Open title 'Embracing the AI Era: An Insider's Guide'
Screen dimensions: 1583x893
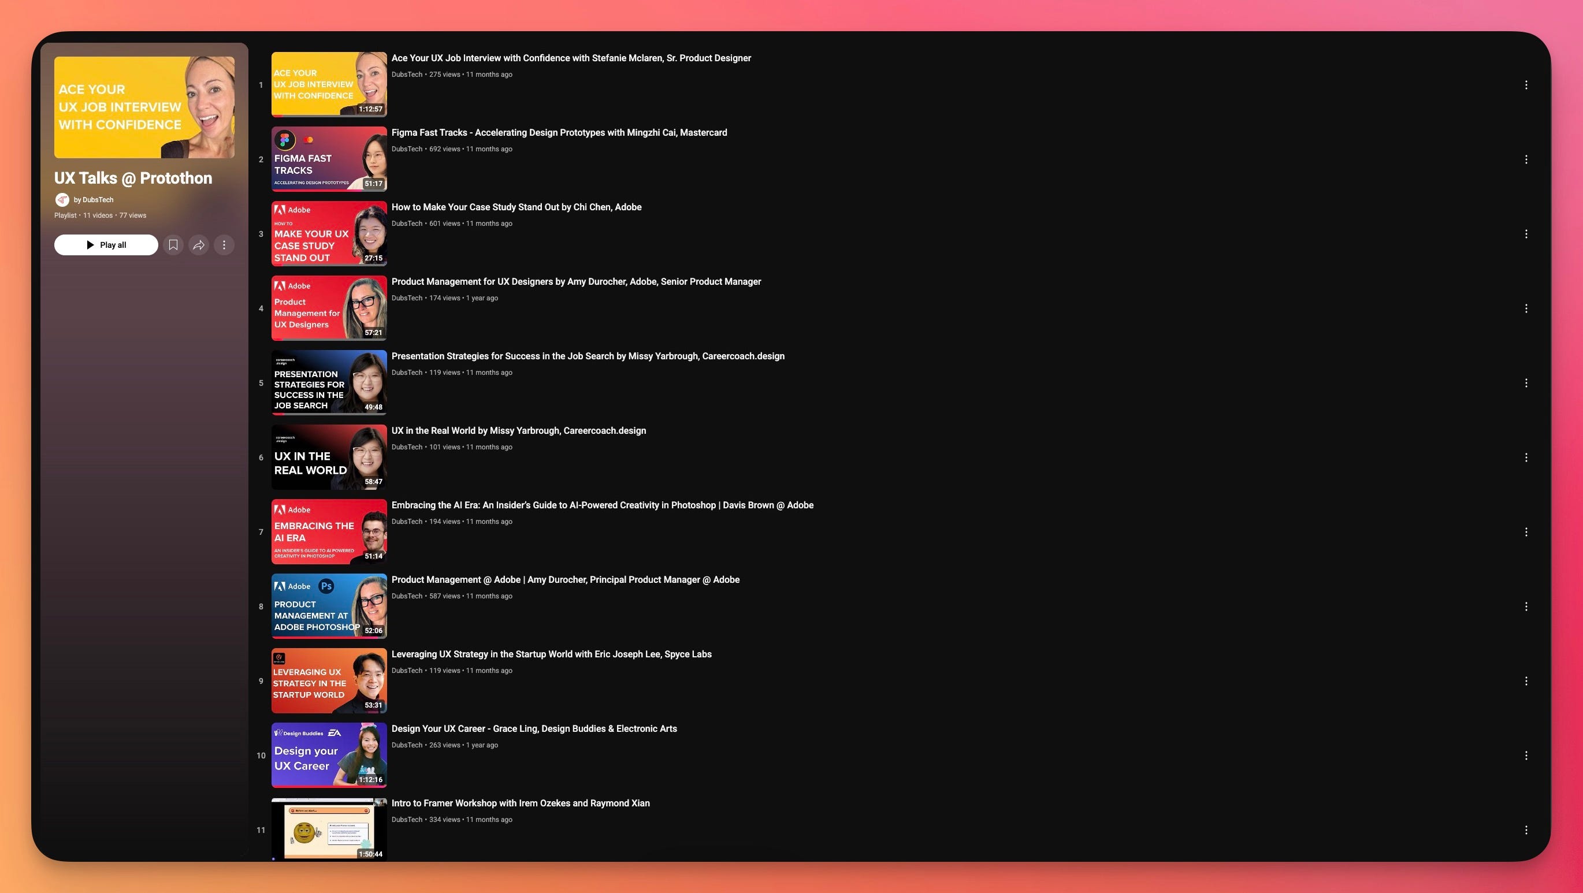(603, 505)
